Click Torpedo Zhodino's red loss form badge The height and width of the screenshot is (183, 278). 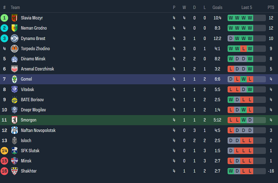(x=244, y=49)
